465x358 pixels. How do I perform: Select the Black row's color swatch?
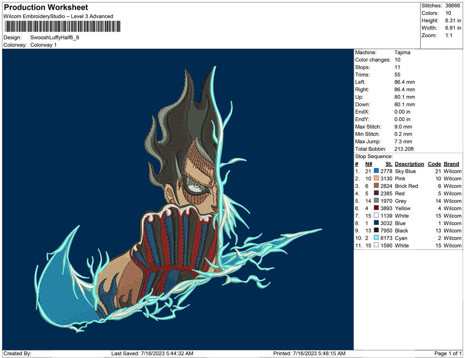point(376,231)
